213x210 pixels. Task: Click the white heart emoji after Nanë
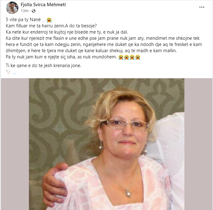point(44,20)
